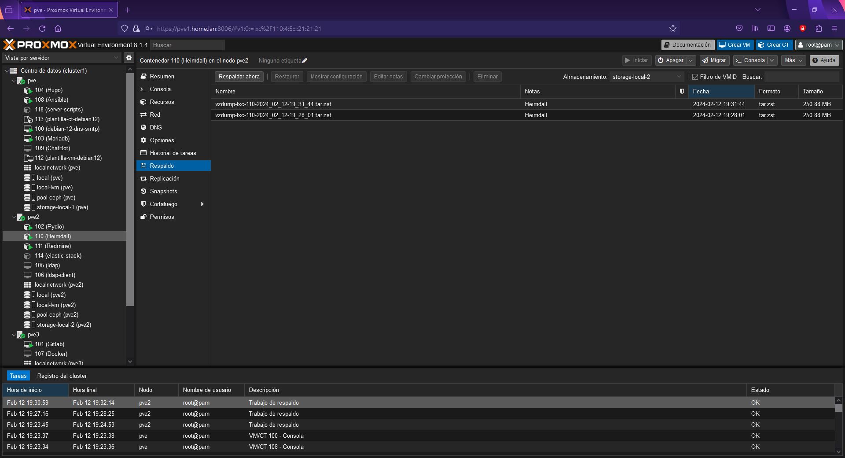Viewport: 845px width, 458px height.
Task: Open a new browser tab with the plus icon
Action: coord(128,10)
